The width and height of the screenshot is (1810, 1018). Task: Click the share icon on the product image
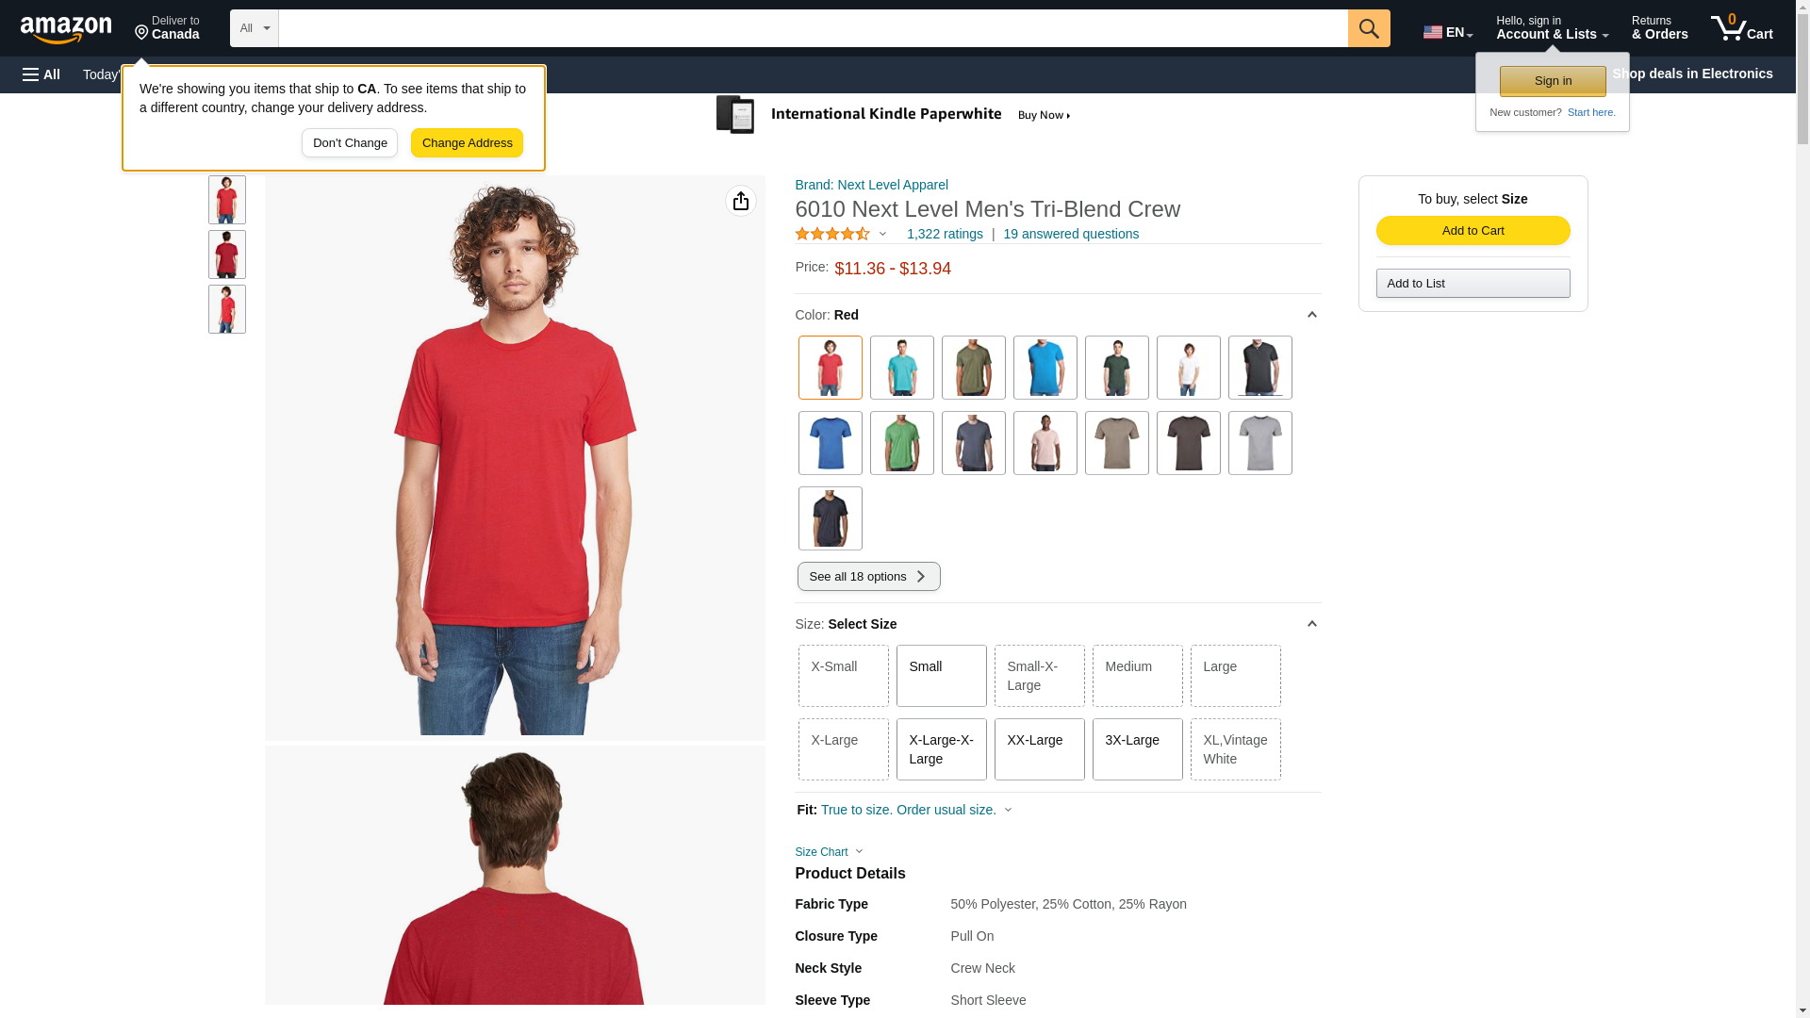741,201
